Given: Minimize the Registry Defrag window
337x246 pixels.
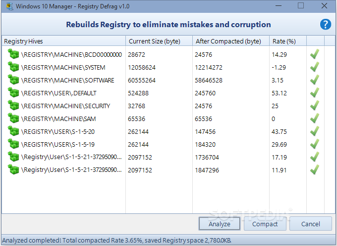Looking at the screenshot, I should 279,6.
